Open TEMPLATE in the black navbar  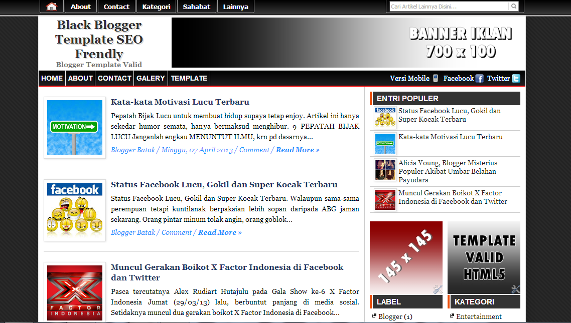click(x=189, y=78)
